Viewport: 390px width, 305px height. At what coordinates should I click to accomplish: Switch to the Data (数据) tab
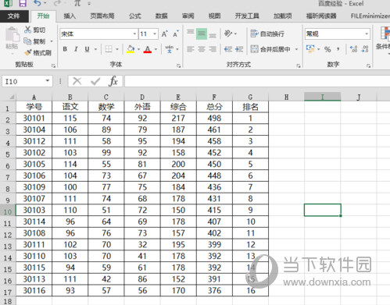pos(162,16)
